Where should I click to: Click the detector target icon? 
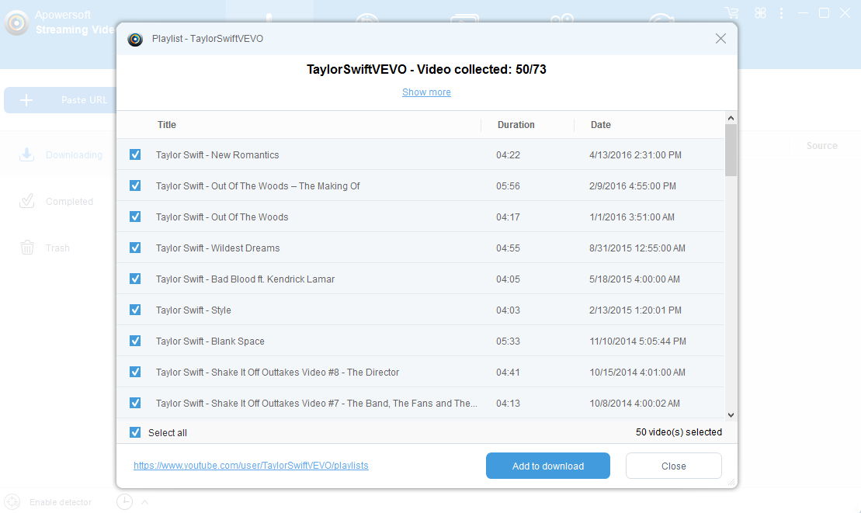(x=12, y=502)
